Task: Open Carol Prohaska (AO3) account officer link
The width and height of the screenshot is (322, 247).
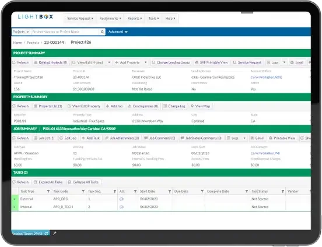Action: pyautogui.click(x=267, y=77)
